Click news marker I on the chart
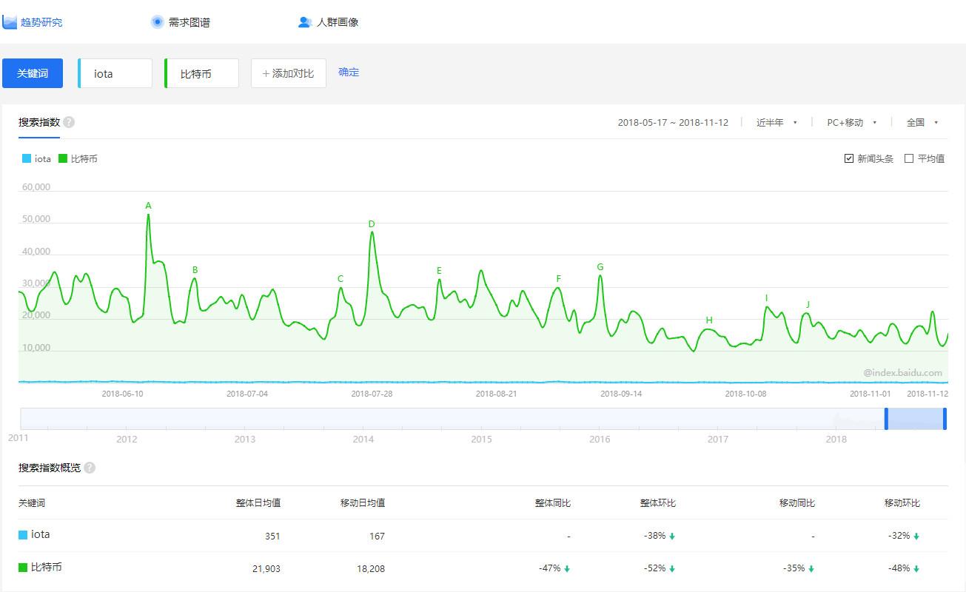 click(766, 298)
